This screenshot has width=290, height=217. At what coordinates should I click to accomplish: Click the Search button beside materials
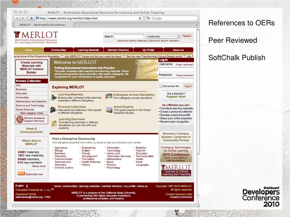(x=187, y=36)
